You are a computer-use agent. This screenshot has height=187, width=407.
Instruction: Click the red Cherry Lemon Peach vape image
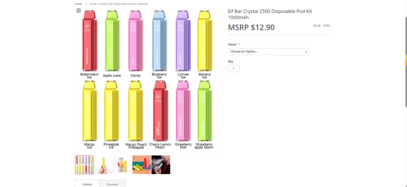coord(160,111)
